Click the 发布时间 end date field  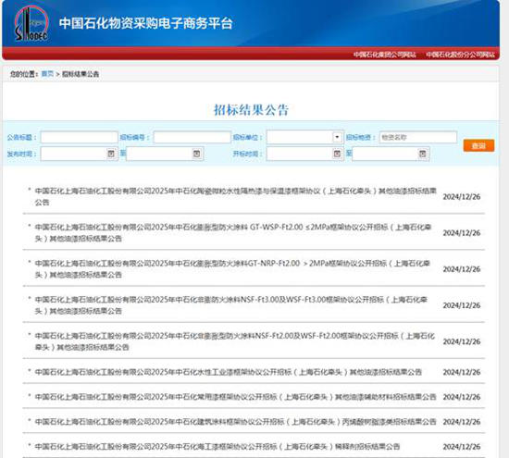165,154
